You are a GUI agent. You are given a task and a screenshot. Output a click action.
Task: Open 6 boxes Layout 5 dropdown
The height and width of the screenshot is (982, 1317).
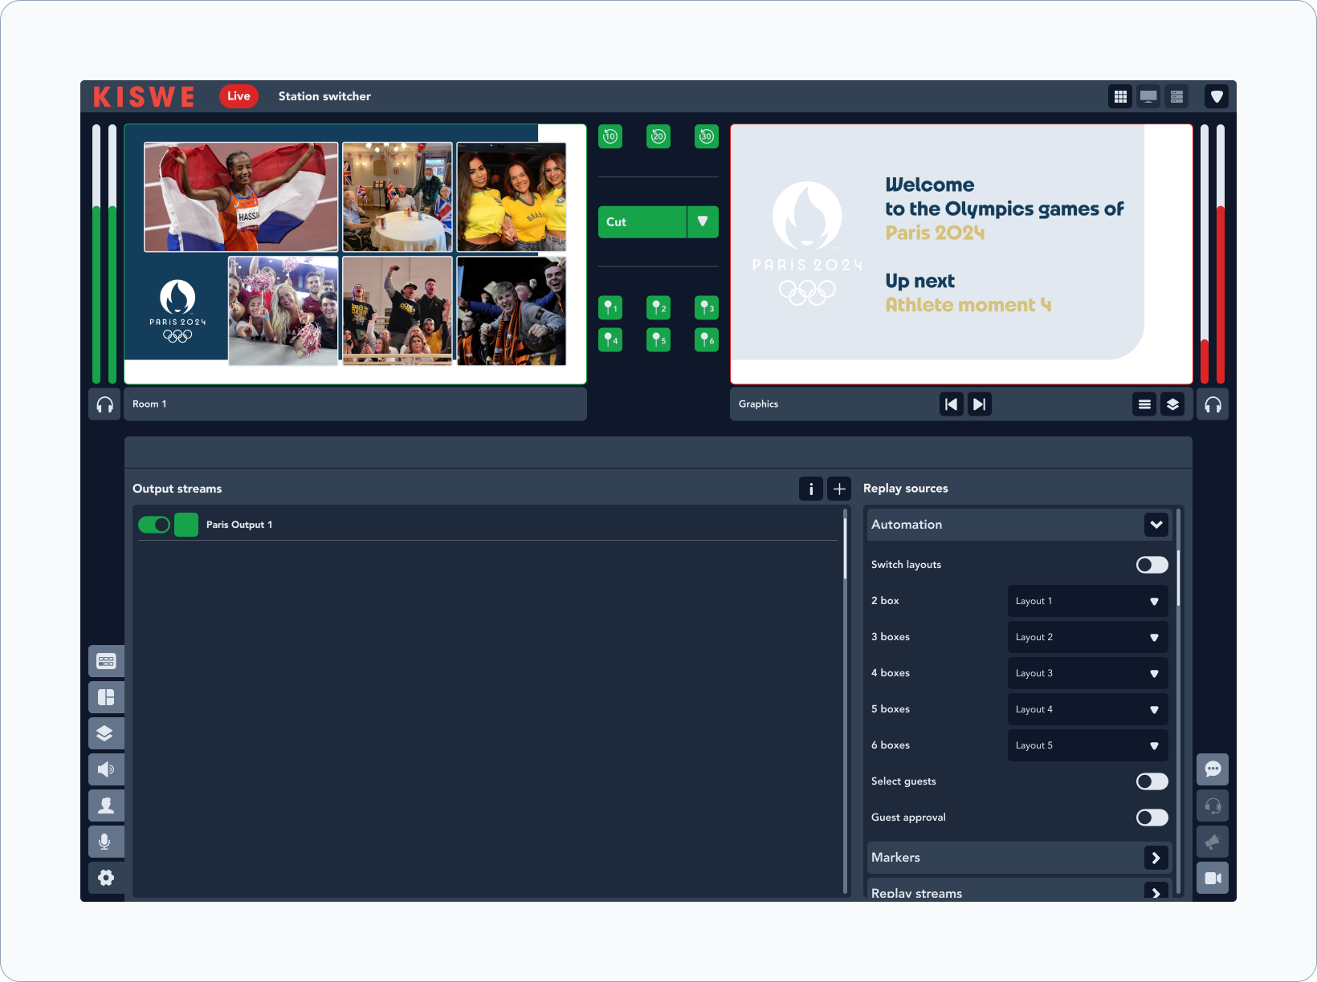tap(1088, 745)
